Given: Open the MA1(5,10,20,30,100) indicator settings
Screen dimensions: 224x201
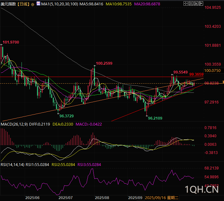Looking at the screenshot, I should (x=60, y=4).
